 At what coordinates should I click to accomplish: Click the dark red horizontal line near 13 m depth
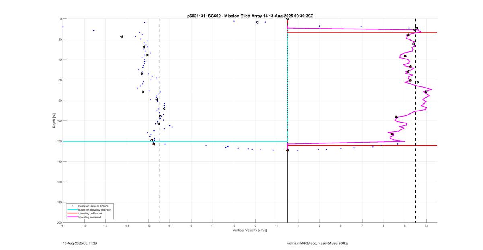point(362,33)
